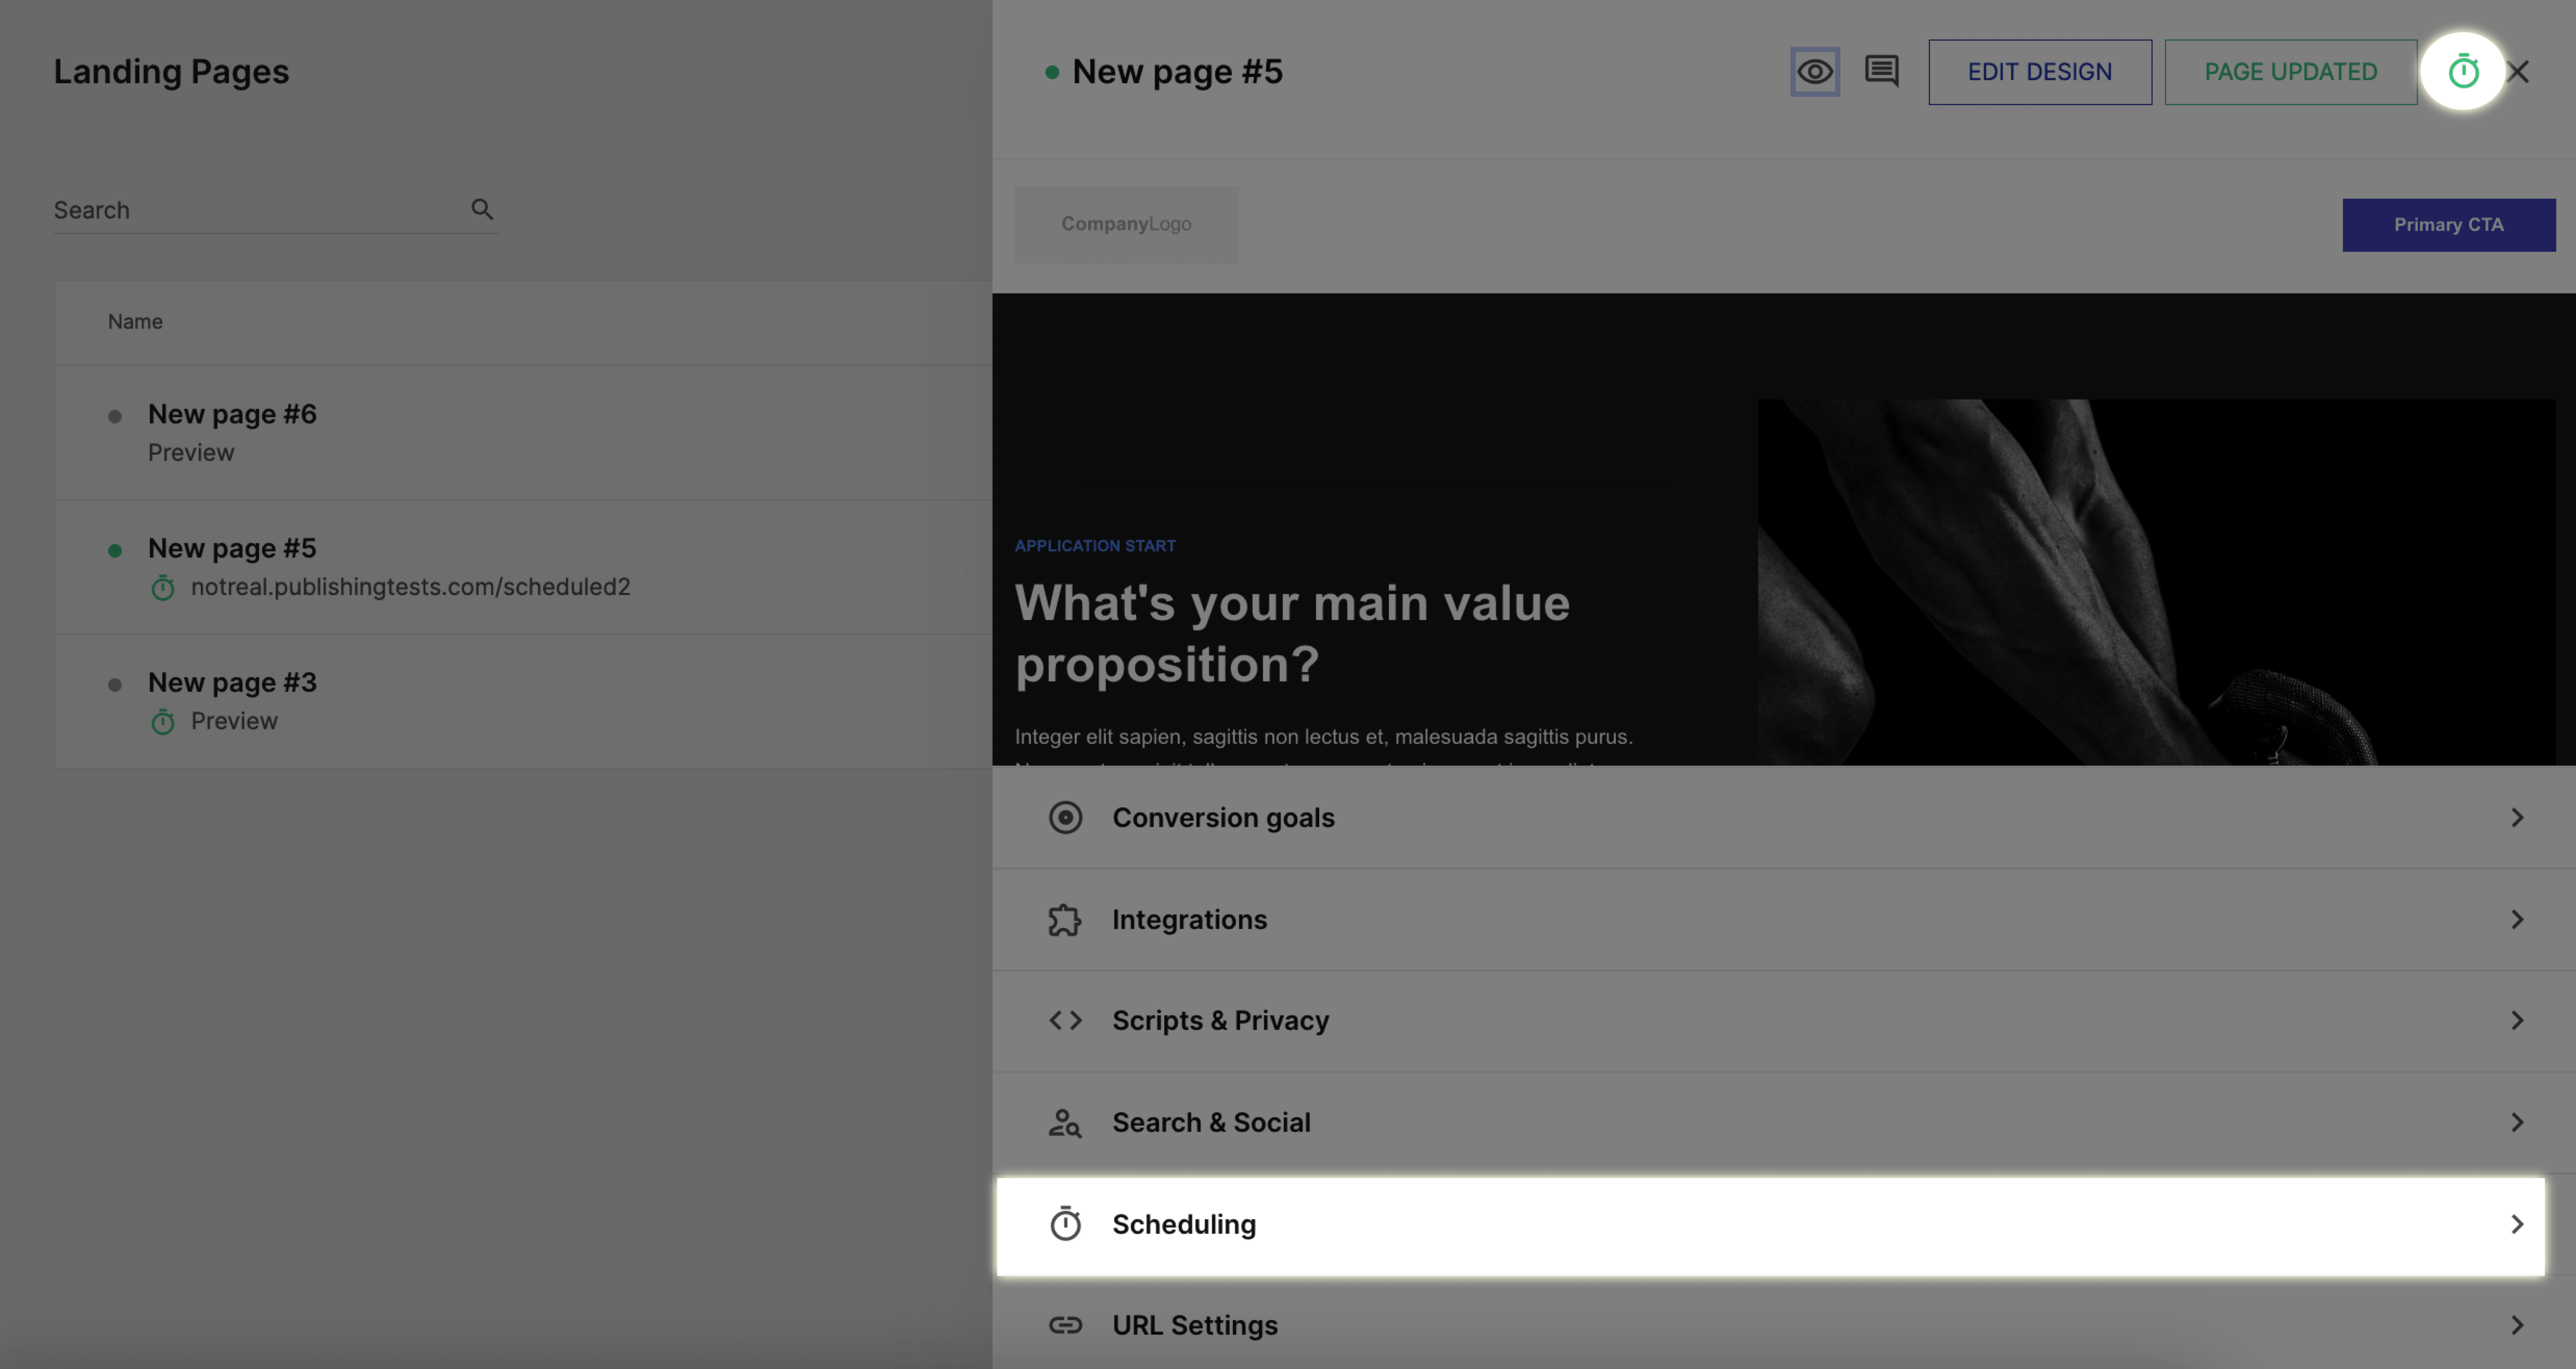Open the Integrations section
The height and width of the screenshot is (1369, 2576).
(1784, 920)
